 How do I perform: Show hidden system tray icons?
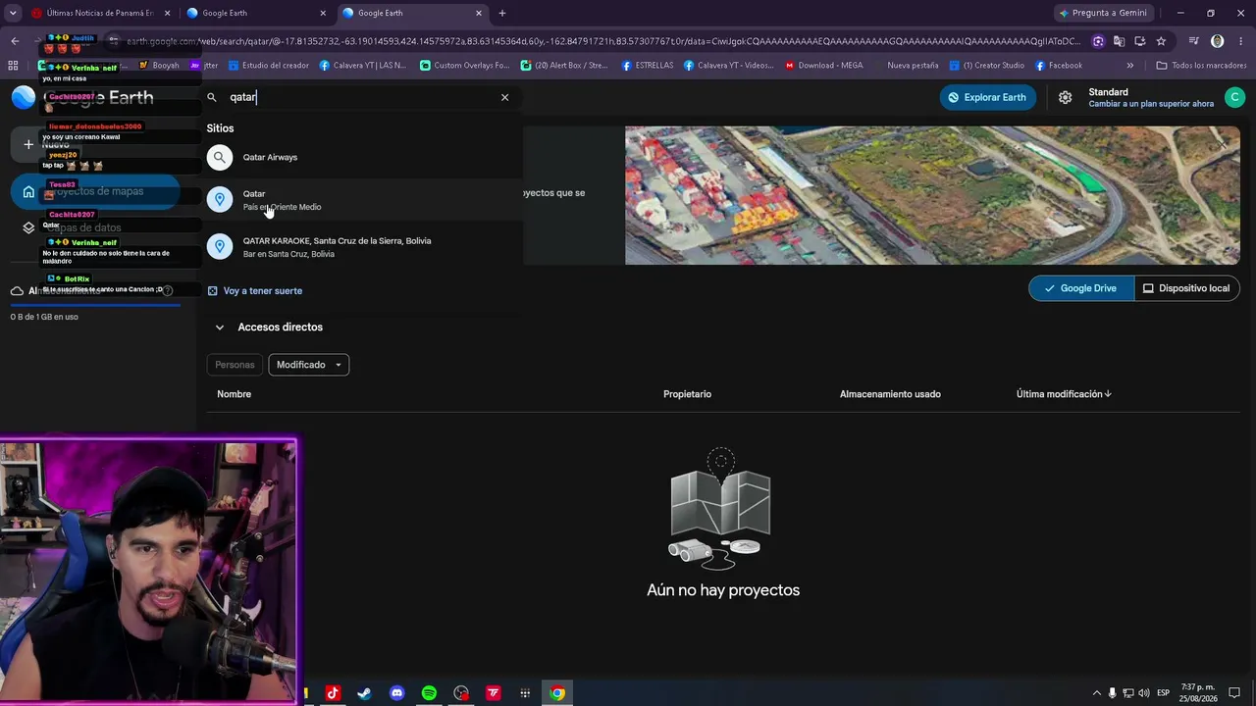(x=1097, y=693)
